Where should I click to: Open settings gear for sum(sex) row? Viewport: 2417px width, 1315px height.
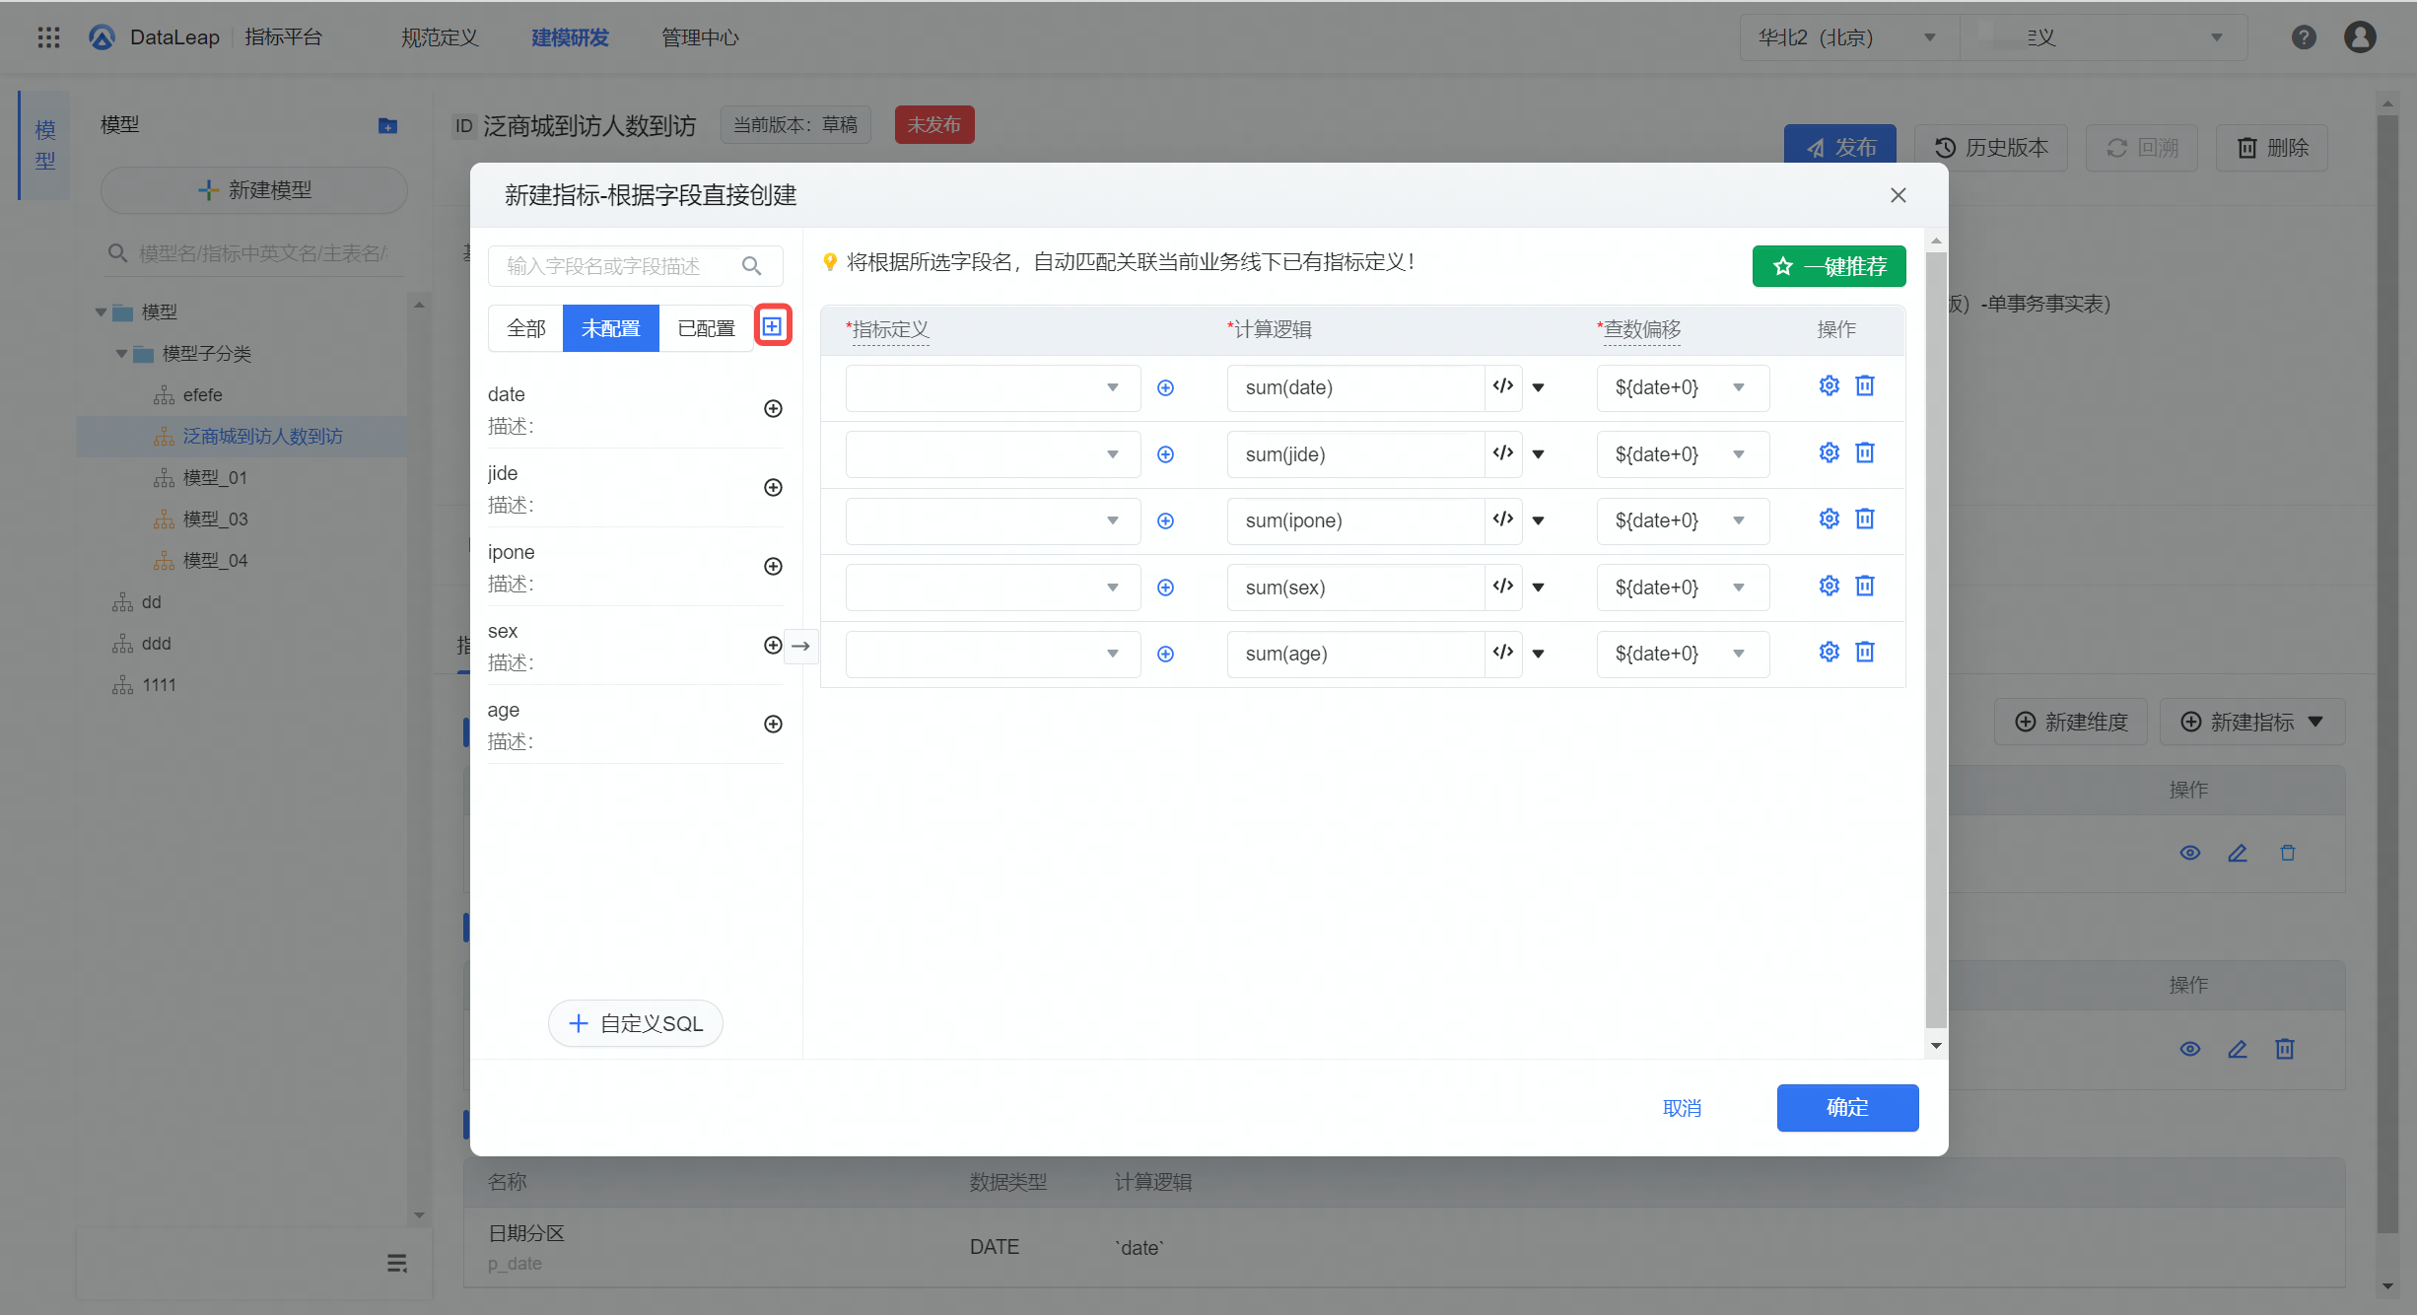tap(1830, 586)
